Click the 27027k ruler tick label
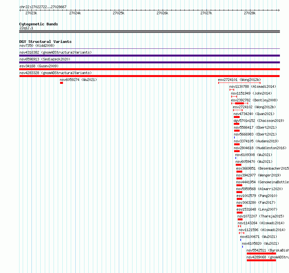This screenshot has width=289, height=273. point(206,13)
